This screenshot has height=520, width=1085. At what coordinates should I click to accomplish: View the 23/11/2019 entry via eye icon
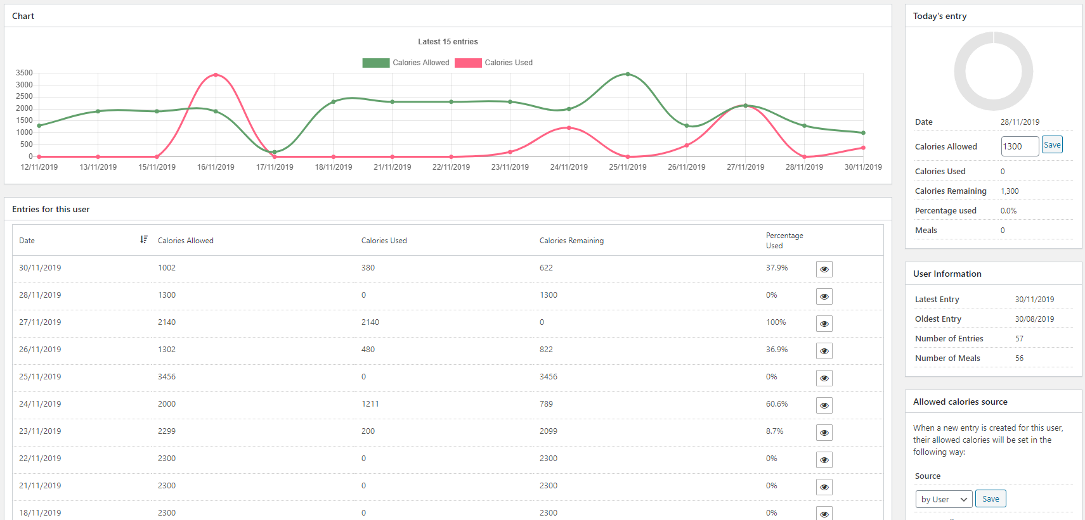(824, 433)
